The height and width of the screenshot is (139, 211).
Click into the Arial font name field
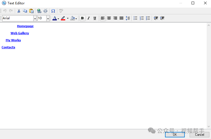18,18
